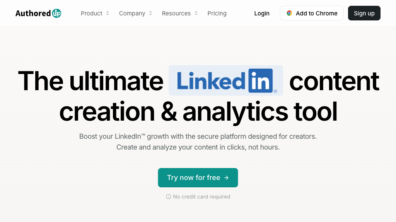The image size is (396, 222).
Task: Click the 'No credit card required' text
Action: 201,197
